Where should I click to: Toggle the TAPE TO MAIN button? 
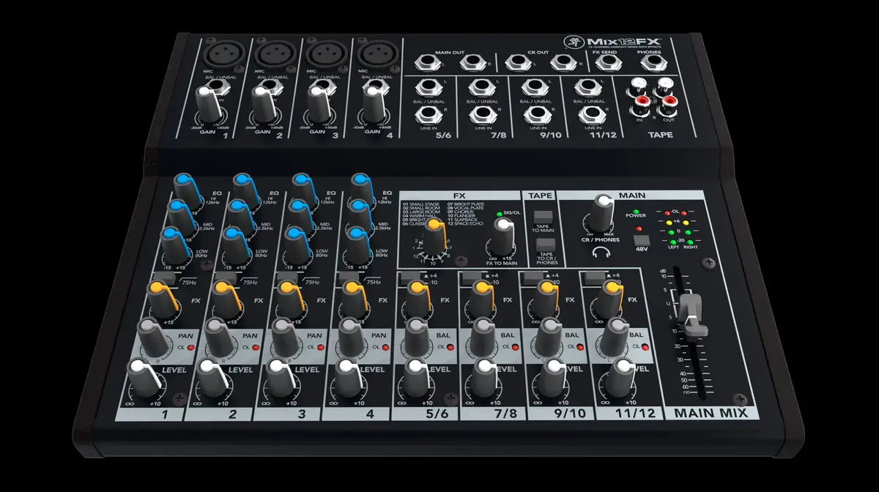coord(542,216)
